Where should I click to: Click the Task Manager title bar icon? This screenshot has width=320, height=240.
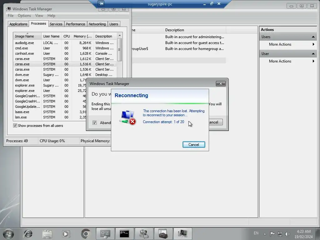[x=8, y=9]
